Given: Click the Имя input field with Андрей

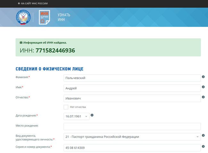Looking at the screenshot, I should 132,88.
